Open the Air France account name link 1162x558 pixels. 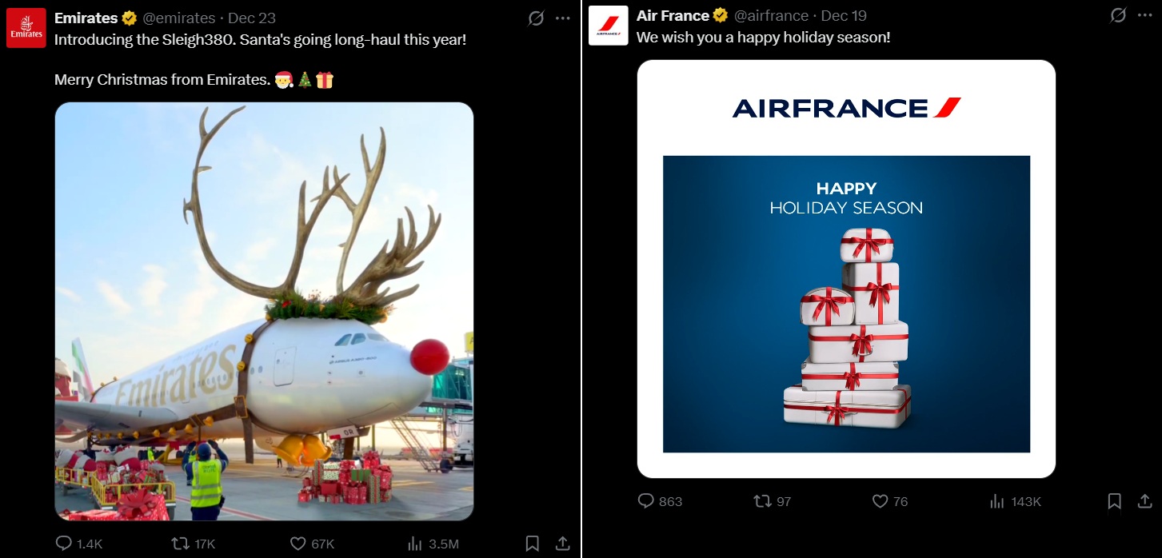coord(673,15)
